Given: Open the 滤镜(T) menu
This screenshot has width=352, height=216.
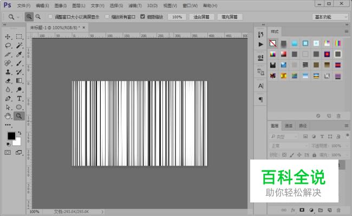Looking at the screenshot, I should (135, 5).
